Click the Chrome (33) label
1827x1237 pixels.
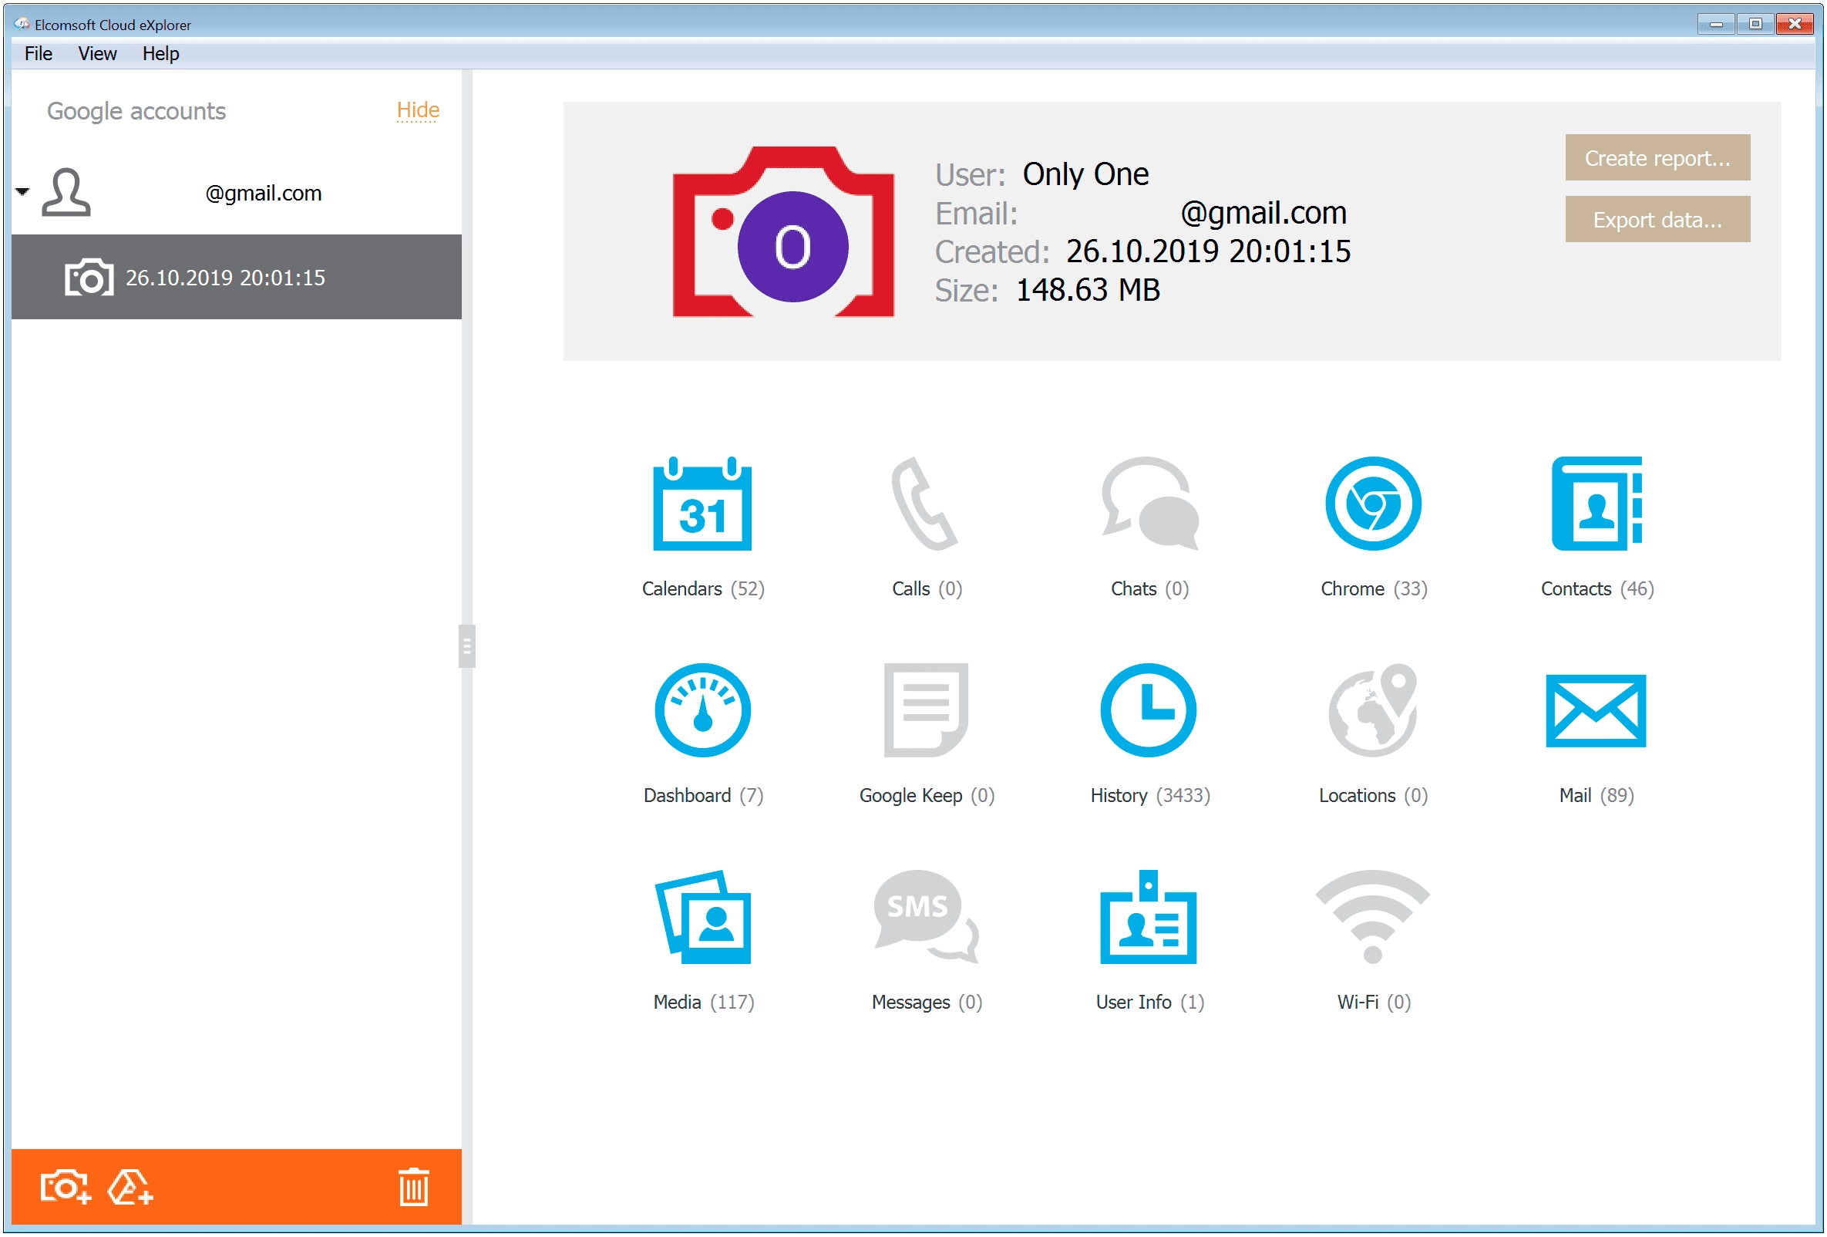(1374, 589)
